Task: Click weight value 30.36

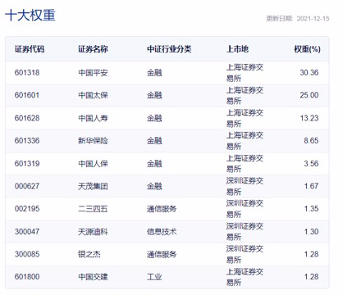Action: pos(309,73)
